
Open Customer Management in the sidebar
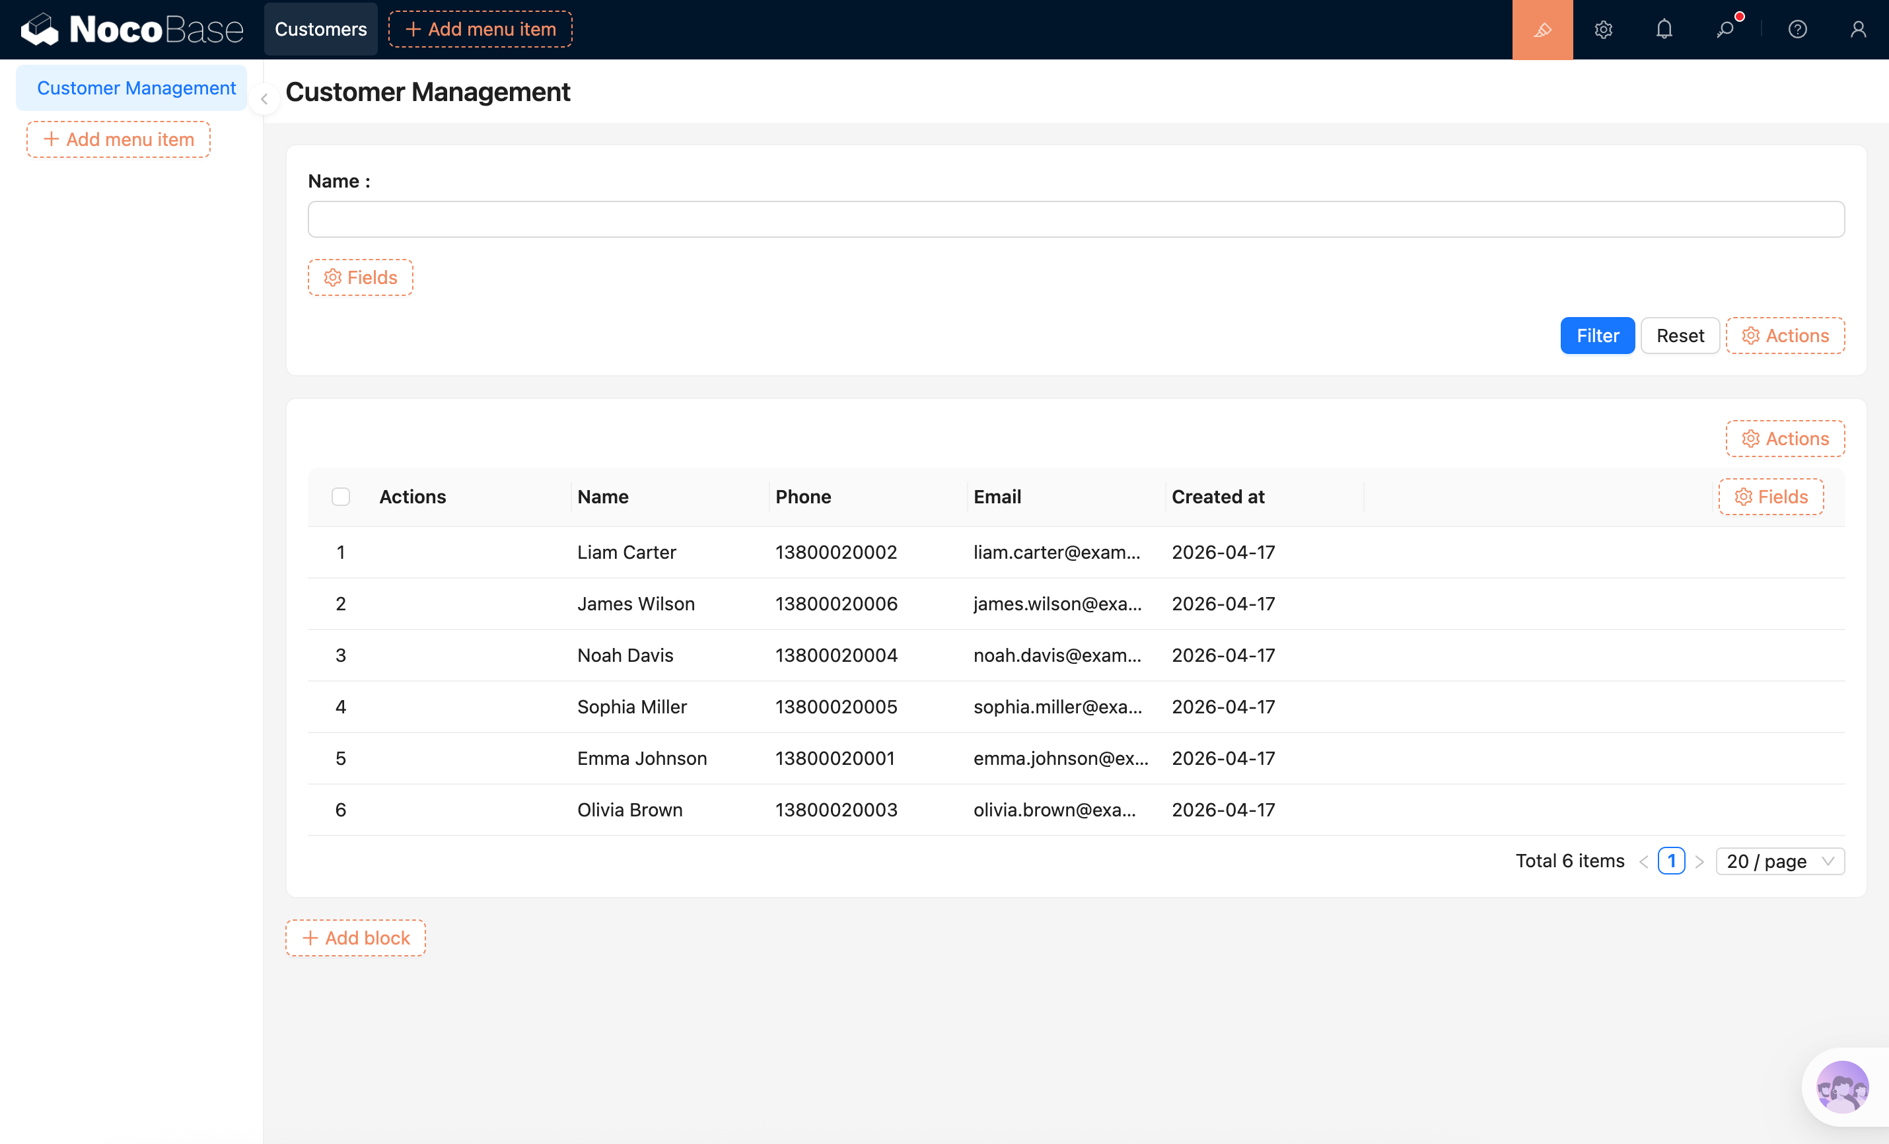click(x=131, y=87)
